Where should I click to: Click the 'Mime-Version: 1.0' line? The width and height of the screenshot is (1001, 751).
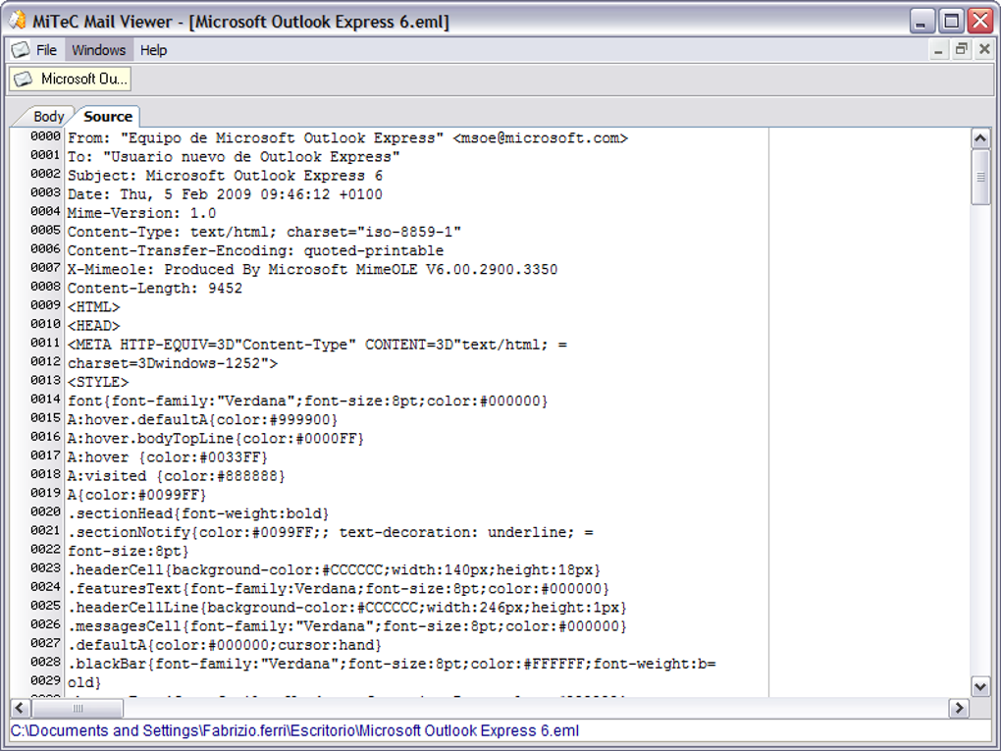pos(141,213)
